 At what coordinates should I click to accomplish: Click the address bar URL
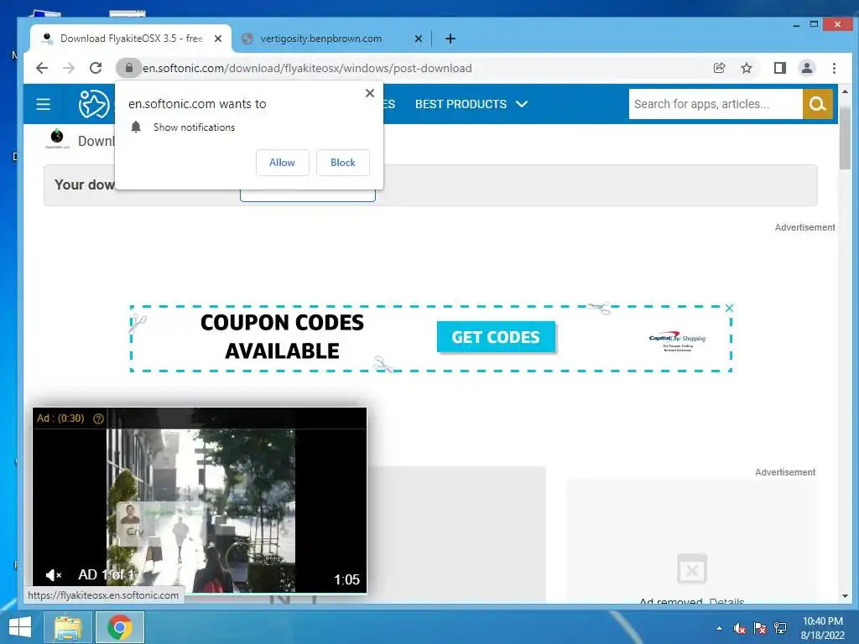[307, 68]
